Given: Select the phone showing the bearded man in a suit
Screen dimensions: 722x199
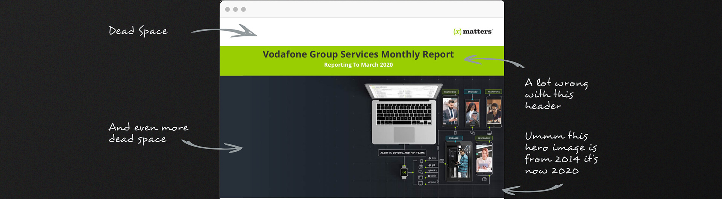Looking at the screenshot, I should click(450, 111).
